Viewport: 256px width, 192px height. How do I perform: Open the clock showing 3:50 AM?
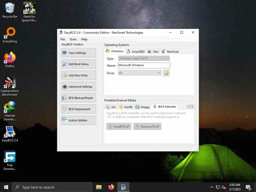(x=234, y=187)
